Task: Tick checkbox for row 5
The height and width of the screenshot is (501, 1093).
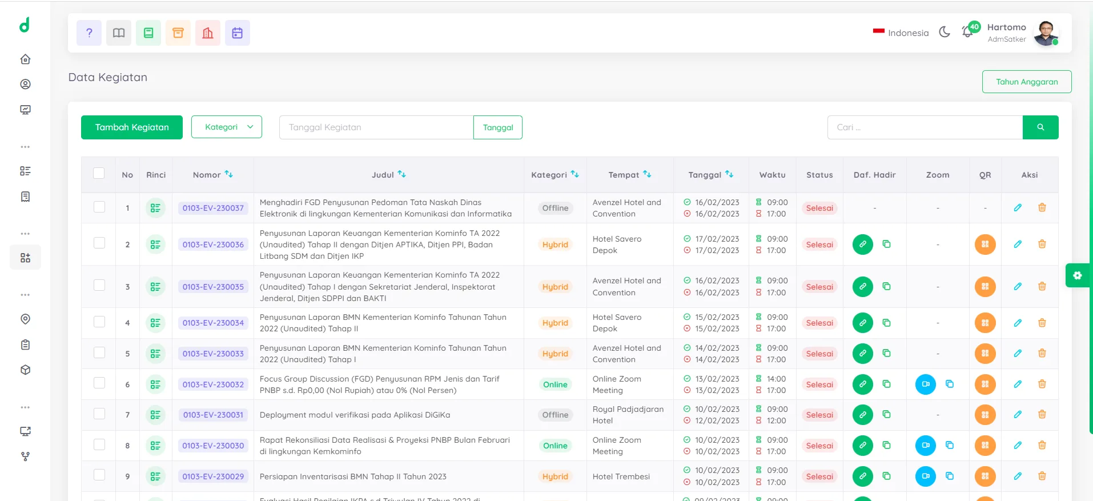Action: coord(99,352)
